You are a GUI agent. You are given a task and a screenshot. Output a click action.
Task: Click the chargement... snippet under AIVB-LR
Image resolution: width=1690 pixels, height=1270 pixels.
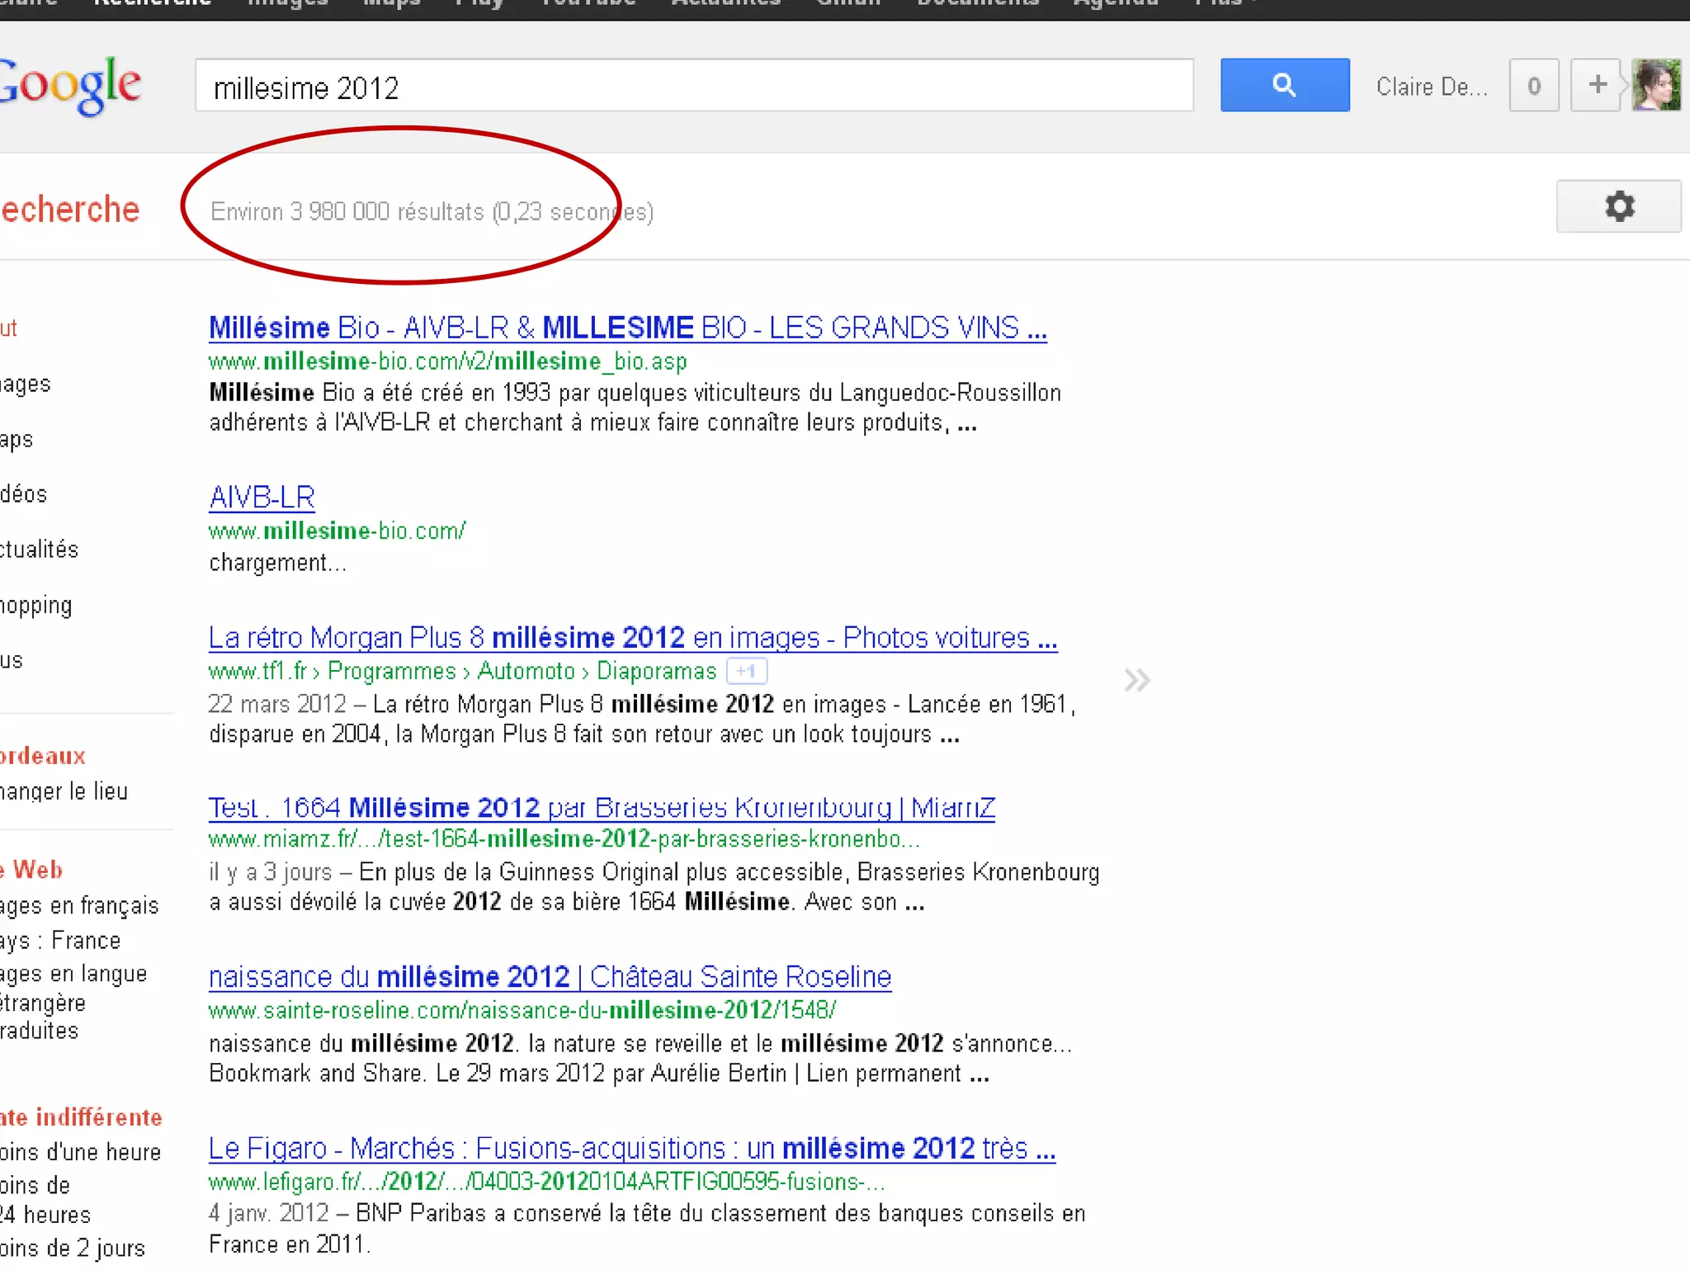click(277, 563)
